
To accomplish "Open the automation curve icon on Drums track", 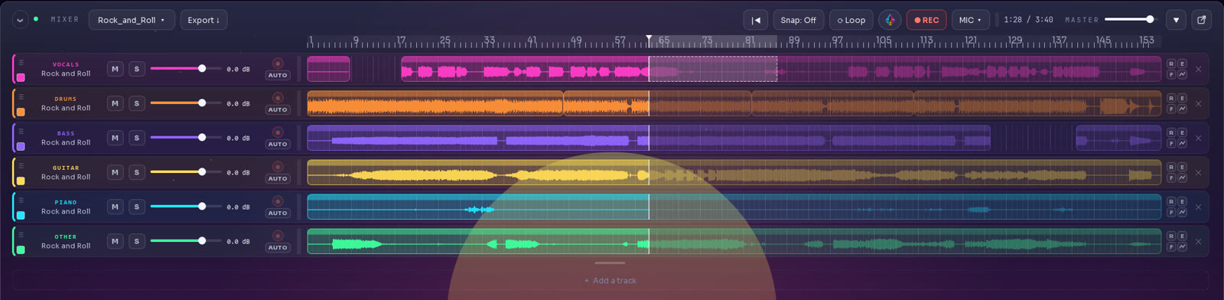I will click(1182, 109).
